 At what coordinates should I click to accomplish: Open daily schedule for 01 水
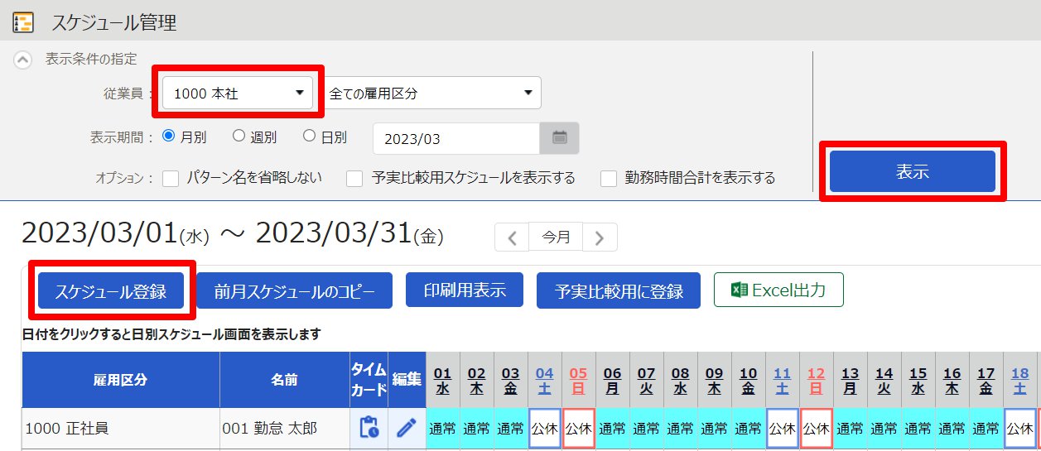click(443, 380)
